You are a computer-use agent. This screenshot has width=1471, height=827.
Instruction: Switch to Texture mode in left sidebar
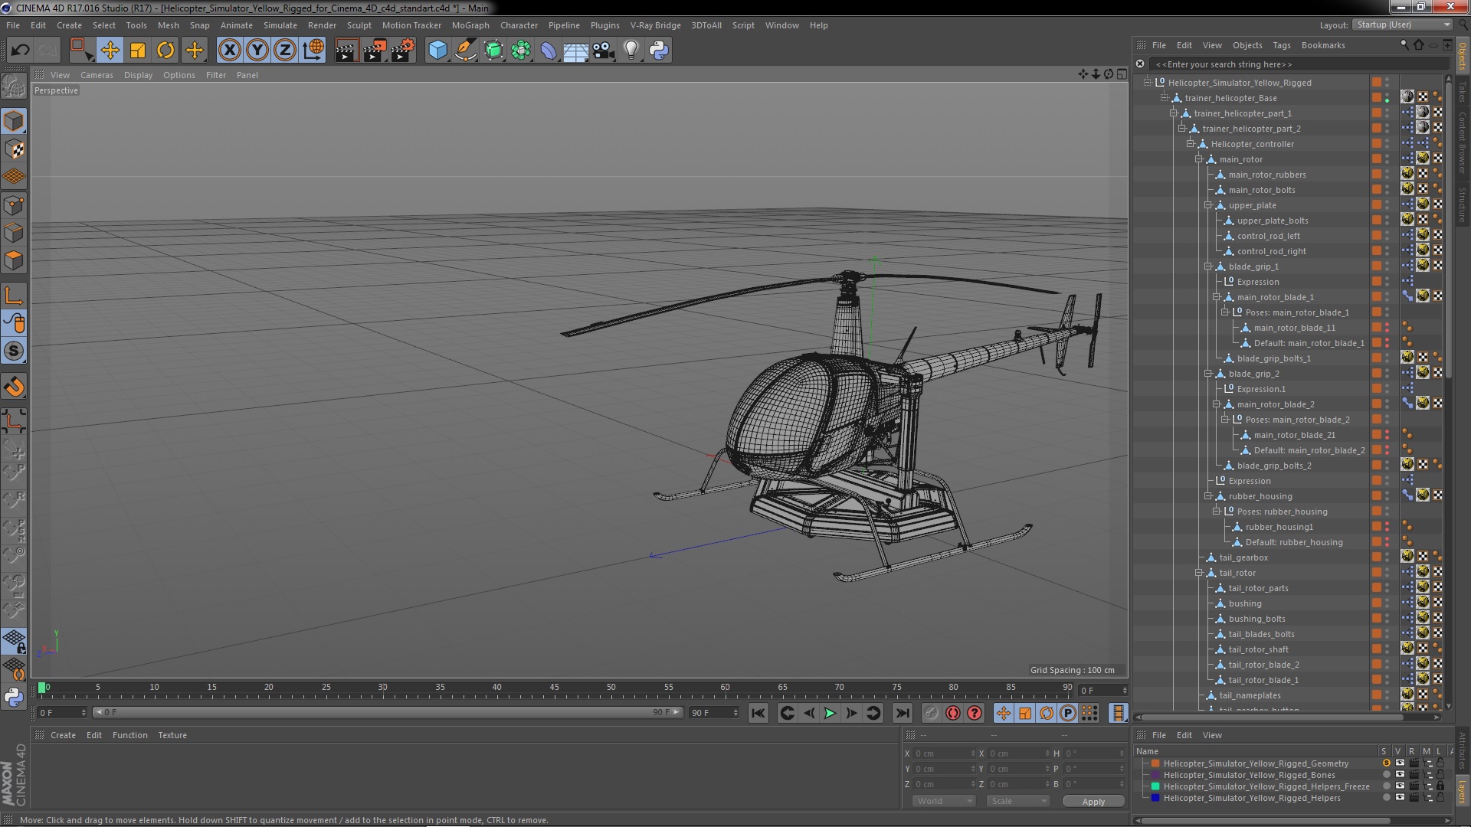[x=14, y=149]
